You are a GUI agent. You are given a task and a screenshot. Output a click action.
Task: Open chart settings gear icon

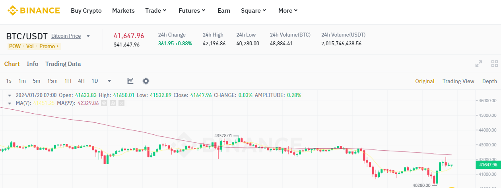(x=146, y=81)
